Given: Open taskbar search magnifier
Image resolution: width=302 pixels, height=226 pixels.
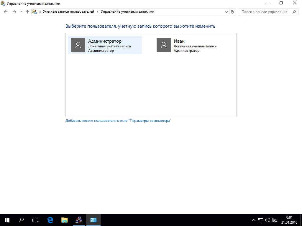Looking at the screenshot, I should click(21, 220).
